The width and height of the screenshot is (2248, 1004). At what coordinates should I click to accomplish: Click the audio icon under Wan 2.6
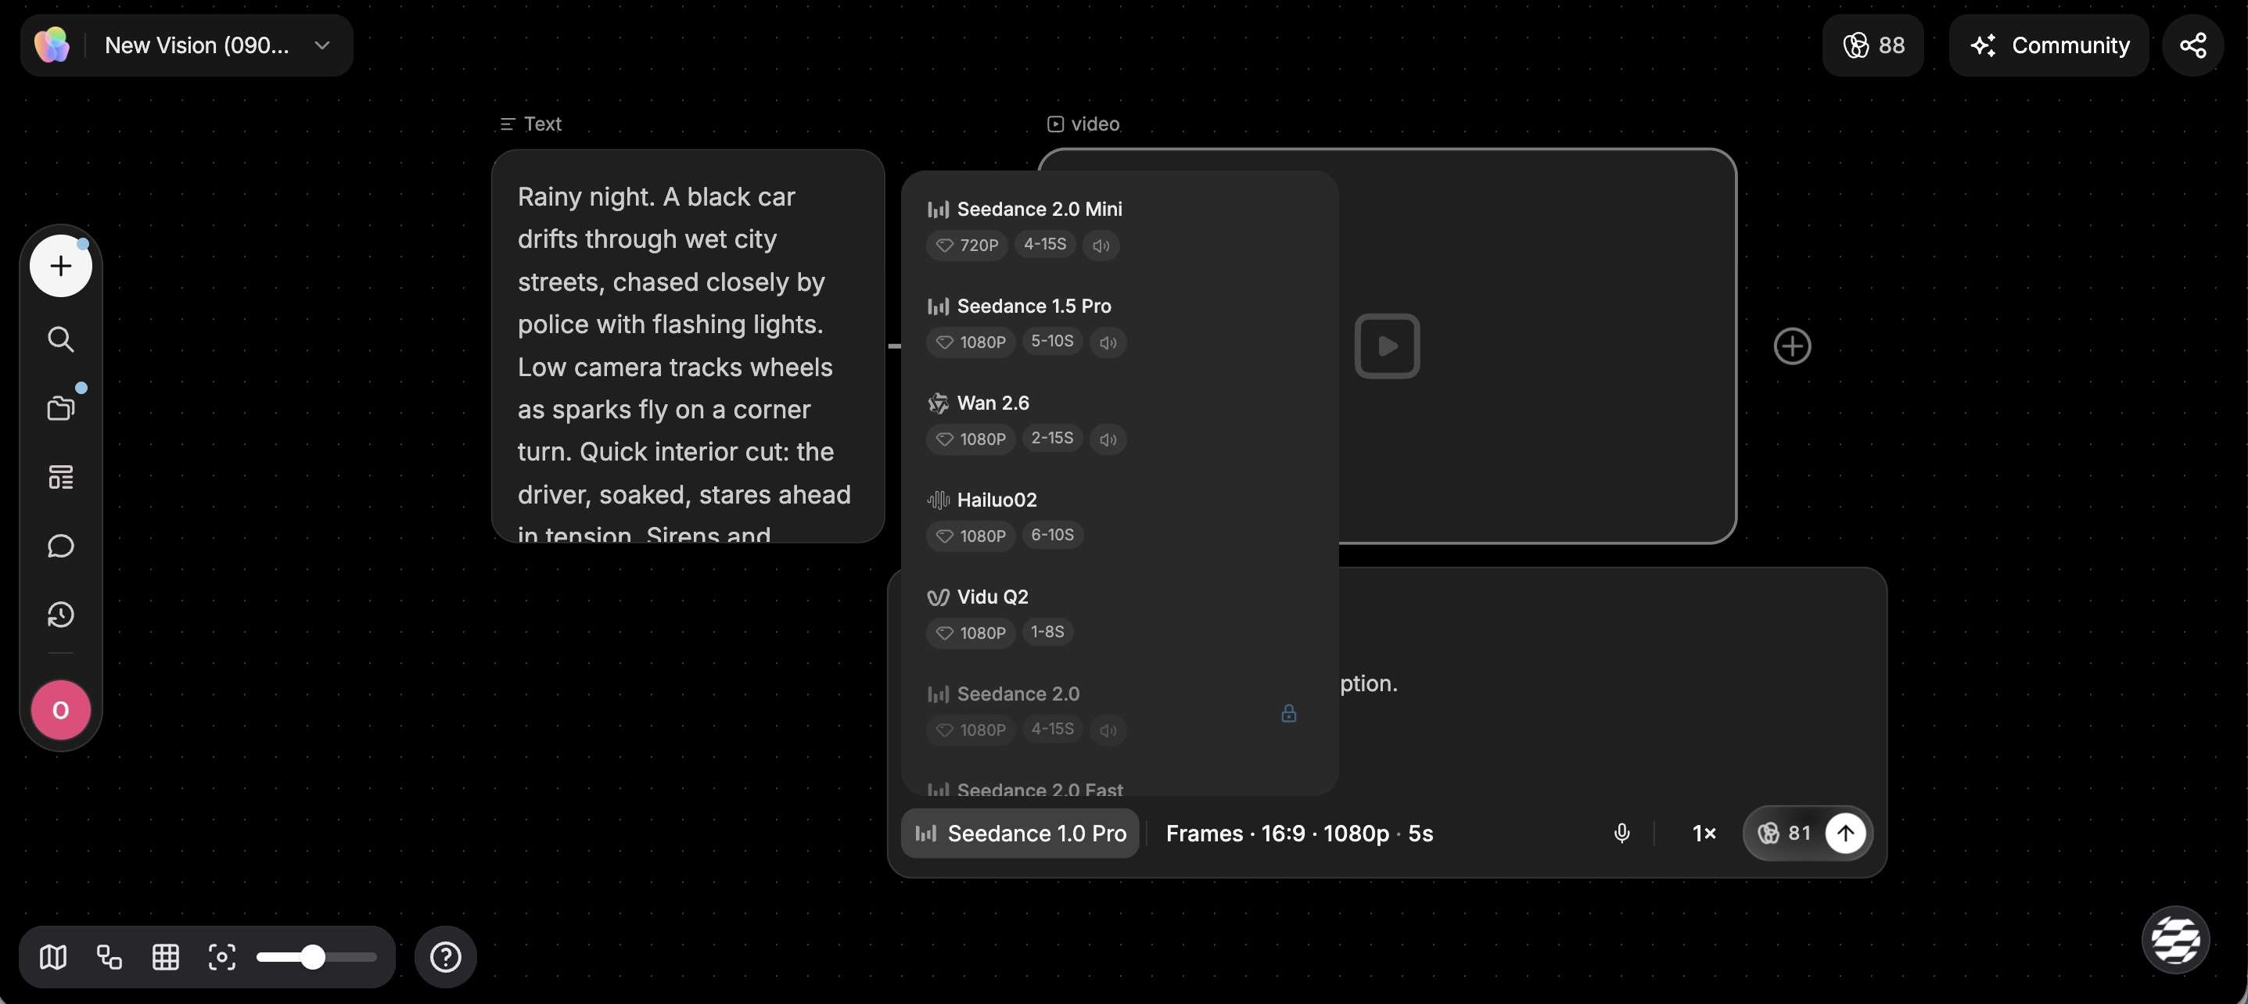click(x=1108, y=439)
